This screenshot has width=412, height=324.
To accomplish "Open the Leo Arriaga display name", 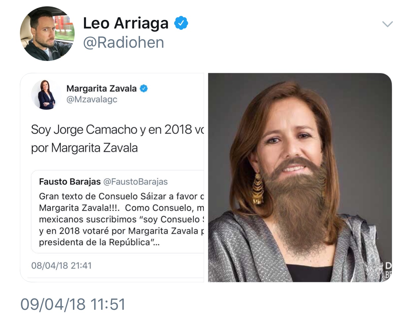I will (x=126, y=23).
